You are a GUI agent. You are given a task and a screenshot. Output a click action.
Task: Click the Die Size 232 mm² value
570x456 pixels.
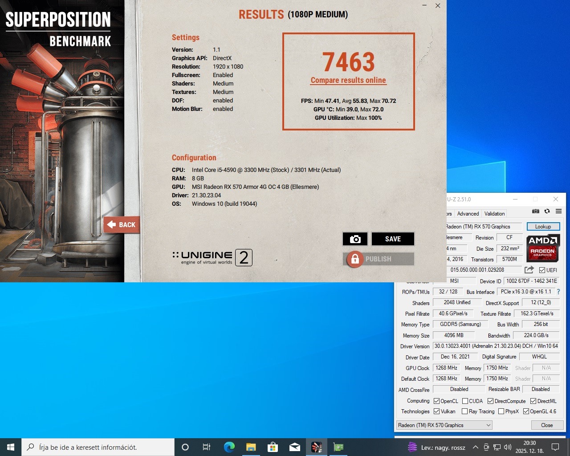click(510, 248)
